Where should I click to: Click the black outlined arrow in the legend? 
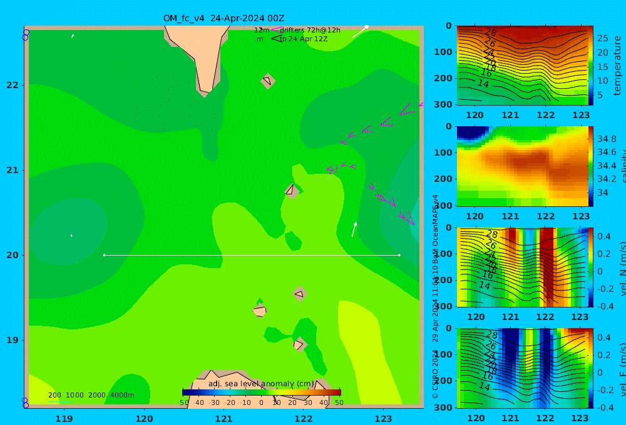pyautogui.click(x=276, y=39)
